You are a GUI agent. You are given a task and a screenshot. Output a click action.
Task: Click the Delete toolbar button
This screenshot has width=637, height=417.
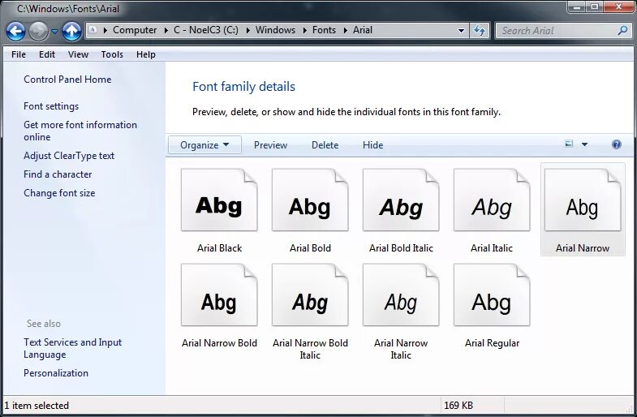tap(325, 145)
